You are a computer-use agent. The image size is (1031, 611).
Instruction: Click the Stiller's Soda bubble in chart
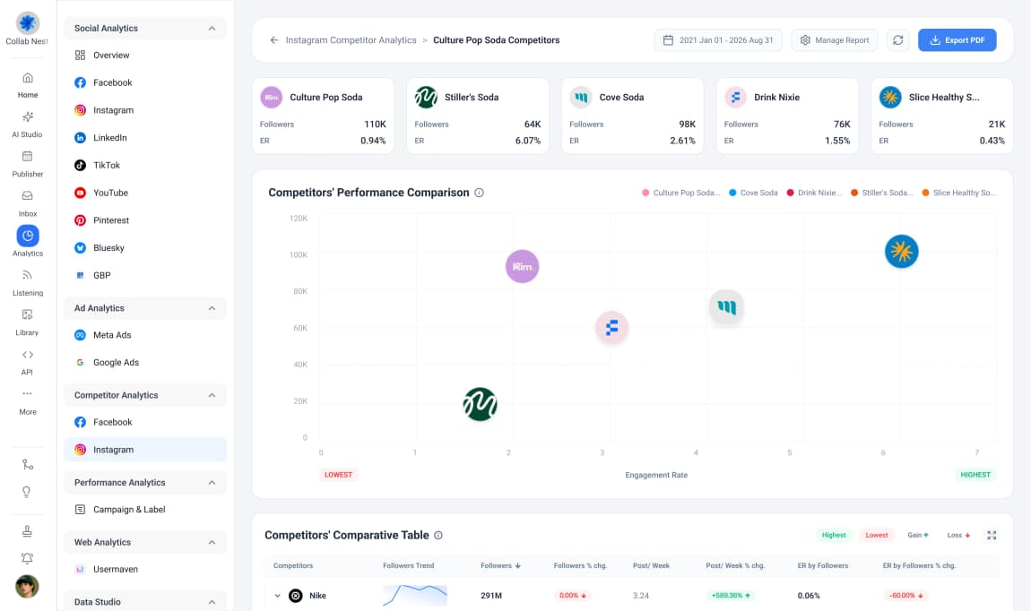click(480, 404)
